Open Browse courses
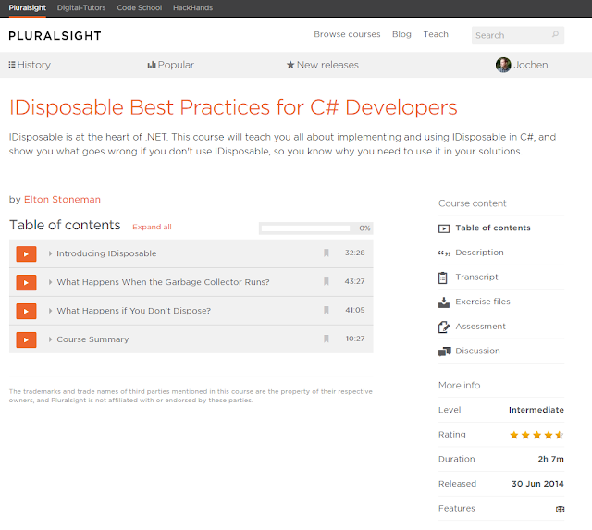 point(347,34)
